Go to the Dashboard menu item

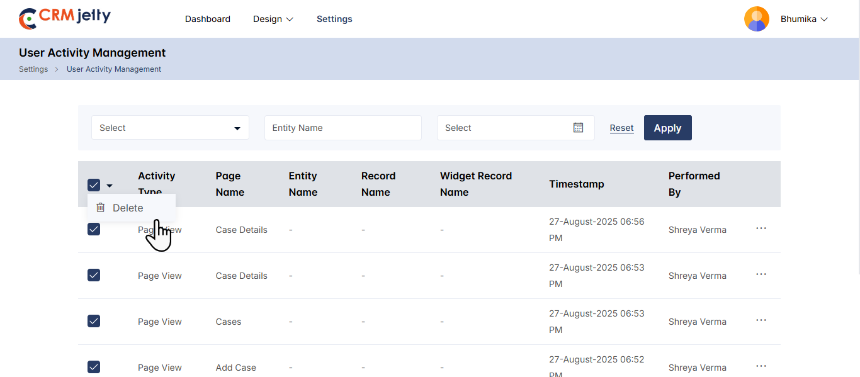point(207,19)
